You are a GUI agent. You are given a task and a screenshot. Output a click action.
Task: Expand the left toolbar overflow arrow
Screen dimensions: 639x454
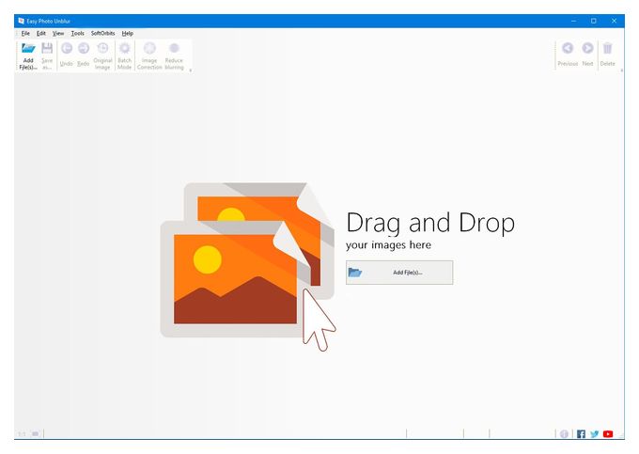coord(191,70)
